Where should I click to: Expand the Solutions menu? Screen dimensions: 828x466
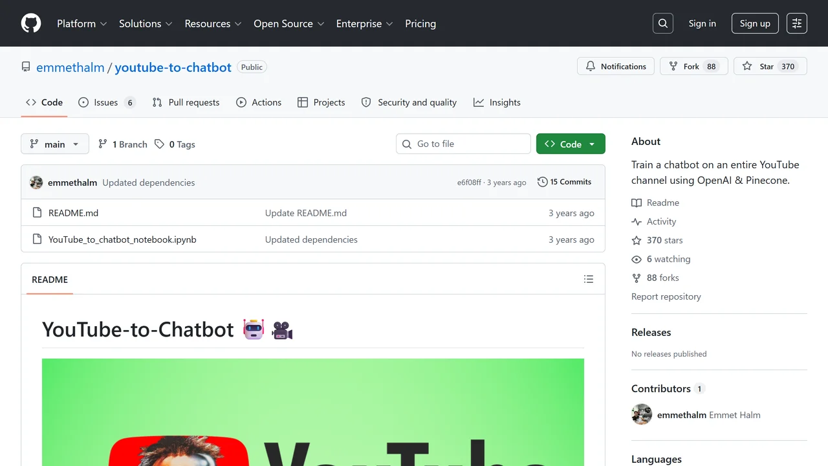pos(146,23)
